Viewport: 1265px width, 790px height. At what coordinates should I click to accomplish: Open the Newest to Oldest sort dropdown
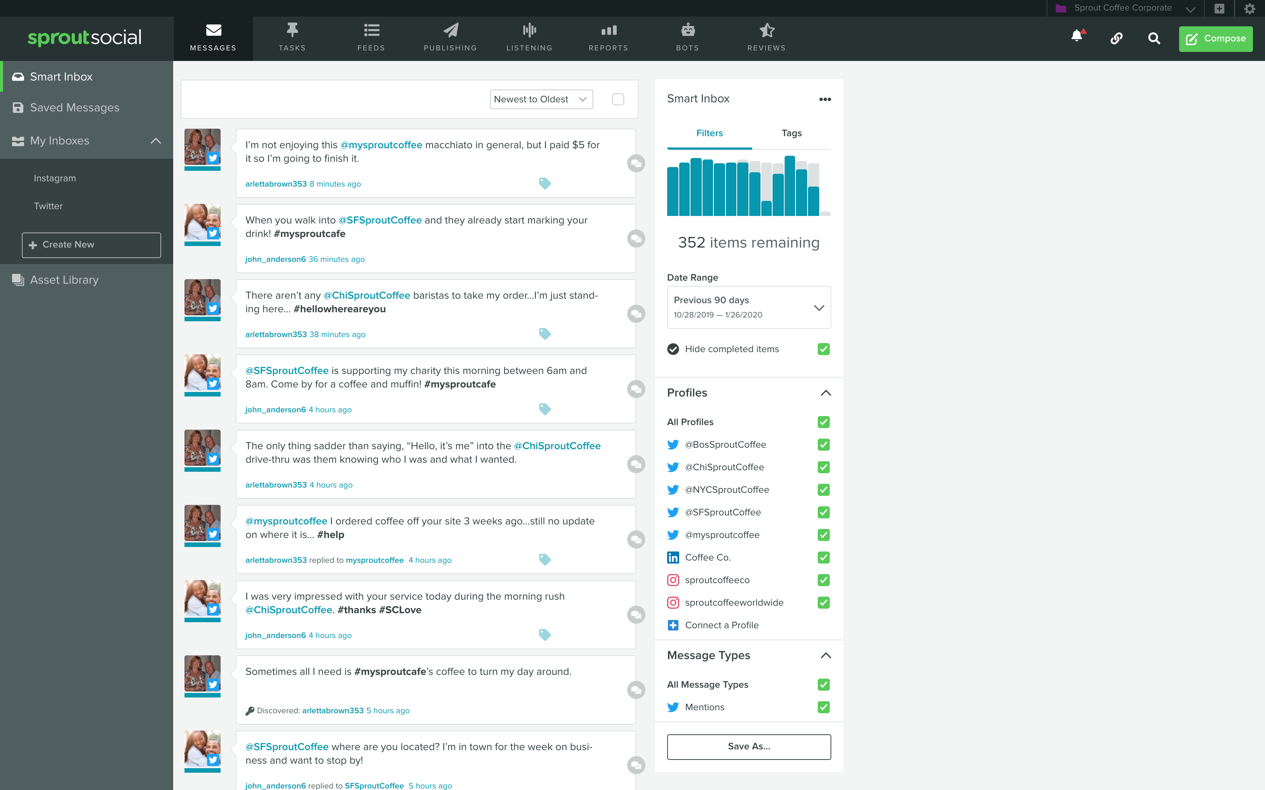(x=541, y=99)
